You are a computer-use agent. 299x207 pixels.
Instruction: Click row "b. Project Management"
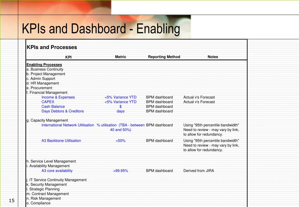(46, 74)
